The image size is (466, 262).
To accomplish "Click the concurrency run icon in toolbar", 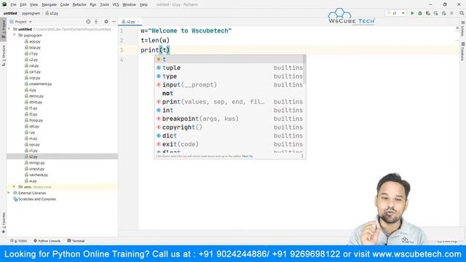I will [x=443, y=13].
